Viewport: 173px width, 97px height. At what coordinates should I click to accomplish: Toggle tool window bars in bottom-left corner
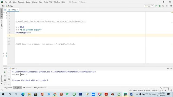point(2,91)
